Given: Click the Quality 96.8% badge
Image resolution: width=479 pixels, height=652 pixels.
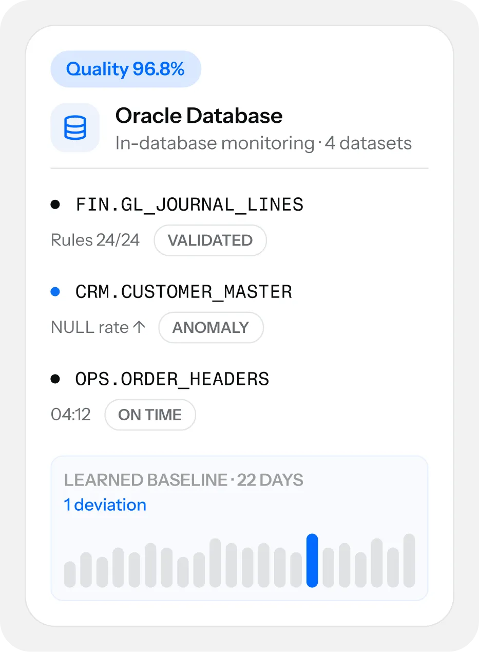Looking at the screenshot, I should [126, 69].
